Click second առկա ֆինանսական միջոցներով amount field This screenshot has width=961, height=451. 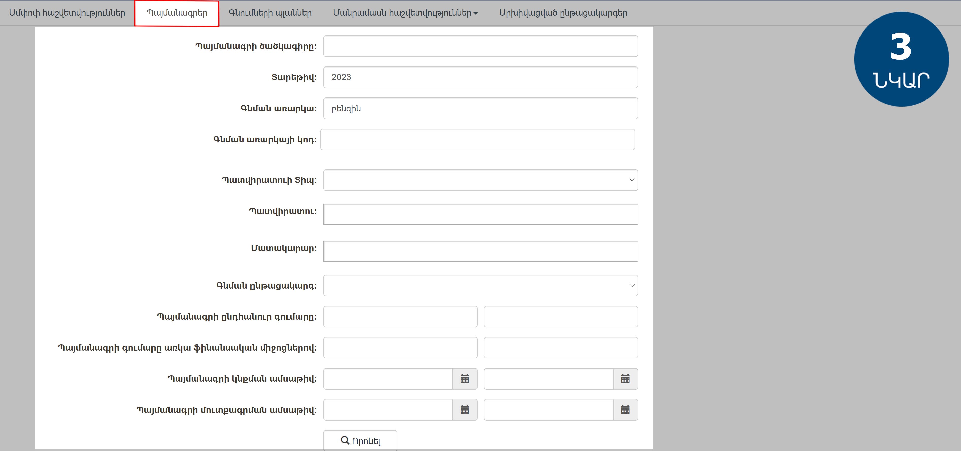tap(561, 348)
